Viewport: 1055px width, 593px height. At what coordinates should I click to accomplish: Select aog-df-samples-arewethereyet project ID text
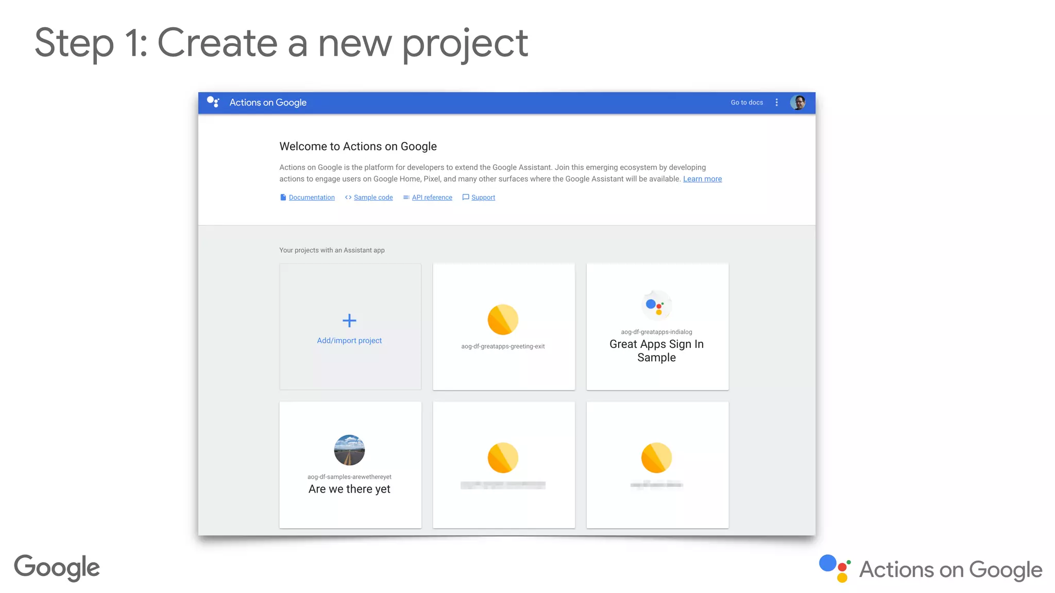[x=349, y=477]
